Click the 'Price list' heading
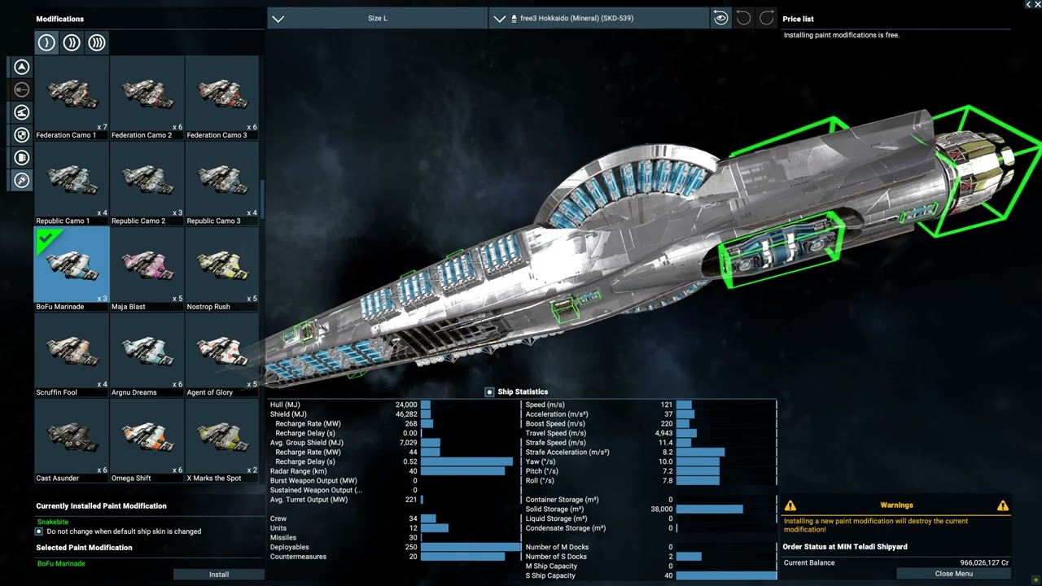The width and height of the screenshot is (1042, 586). (x=798, y=19)
